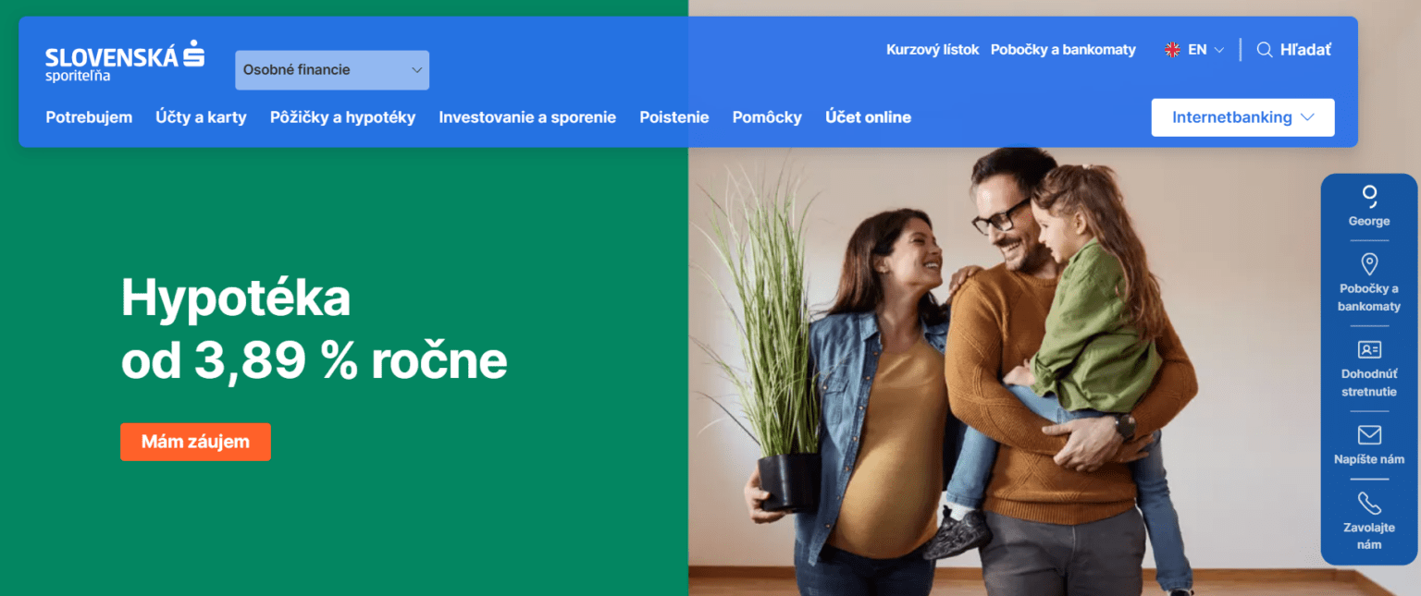Click the location pin icon for Pobočky a bankomaty
This screenshot has height=596, width=1421.
(x=1369, y=263)
